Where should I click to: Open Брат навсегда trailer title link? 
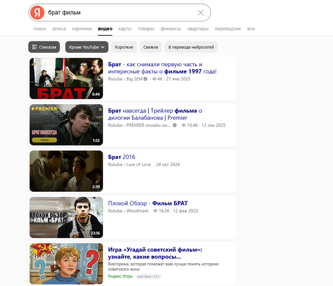(155, 114)
